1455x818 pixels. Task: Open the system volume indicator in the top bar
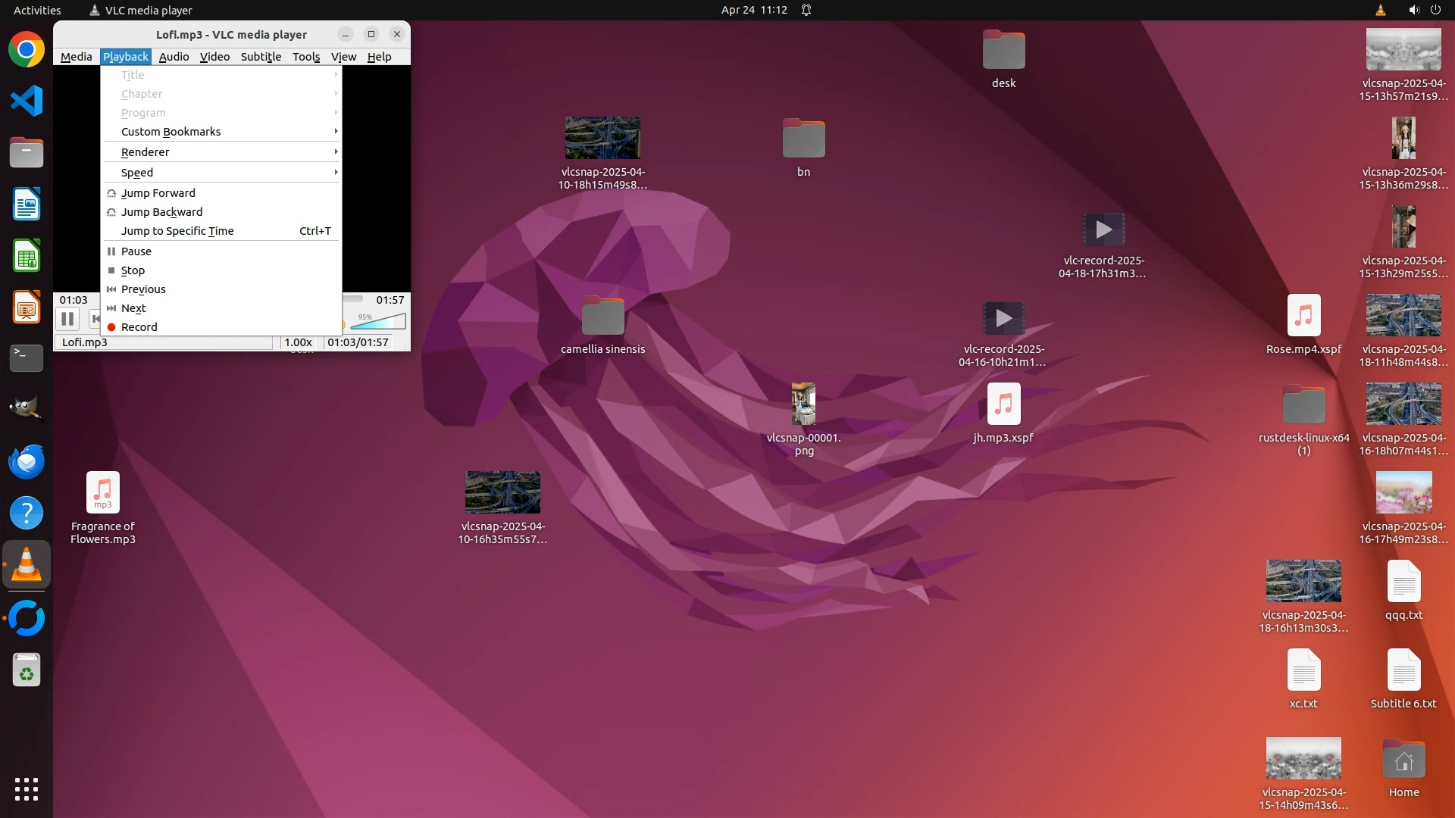click(x=1414, y=10)
